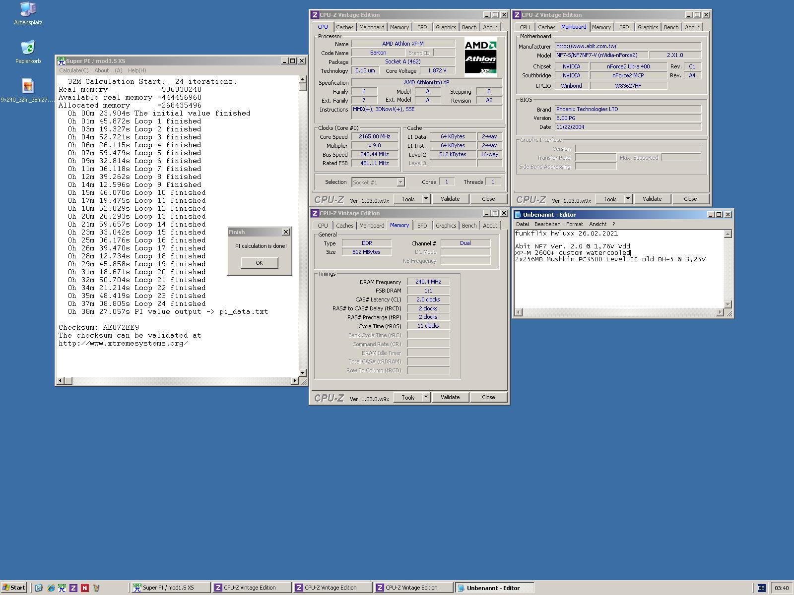Click the Core Voltage 1.872 V field

tap(437, 70)
